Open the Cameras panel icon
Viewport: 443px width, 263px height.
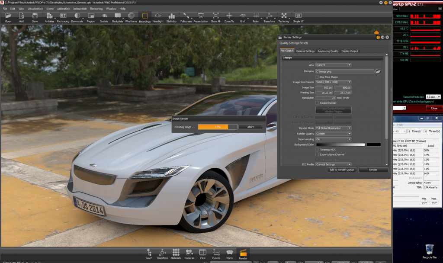(189, 253)
